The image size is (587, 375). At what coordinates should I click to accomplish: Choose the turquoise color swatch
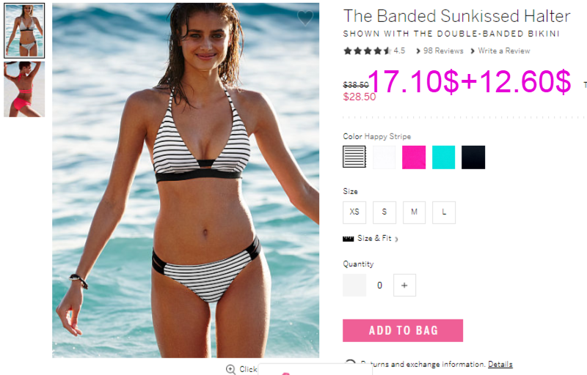pyautogui.click(x=444, y=157)
